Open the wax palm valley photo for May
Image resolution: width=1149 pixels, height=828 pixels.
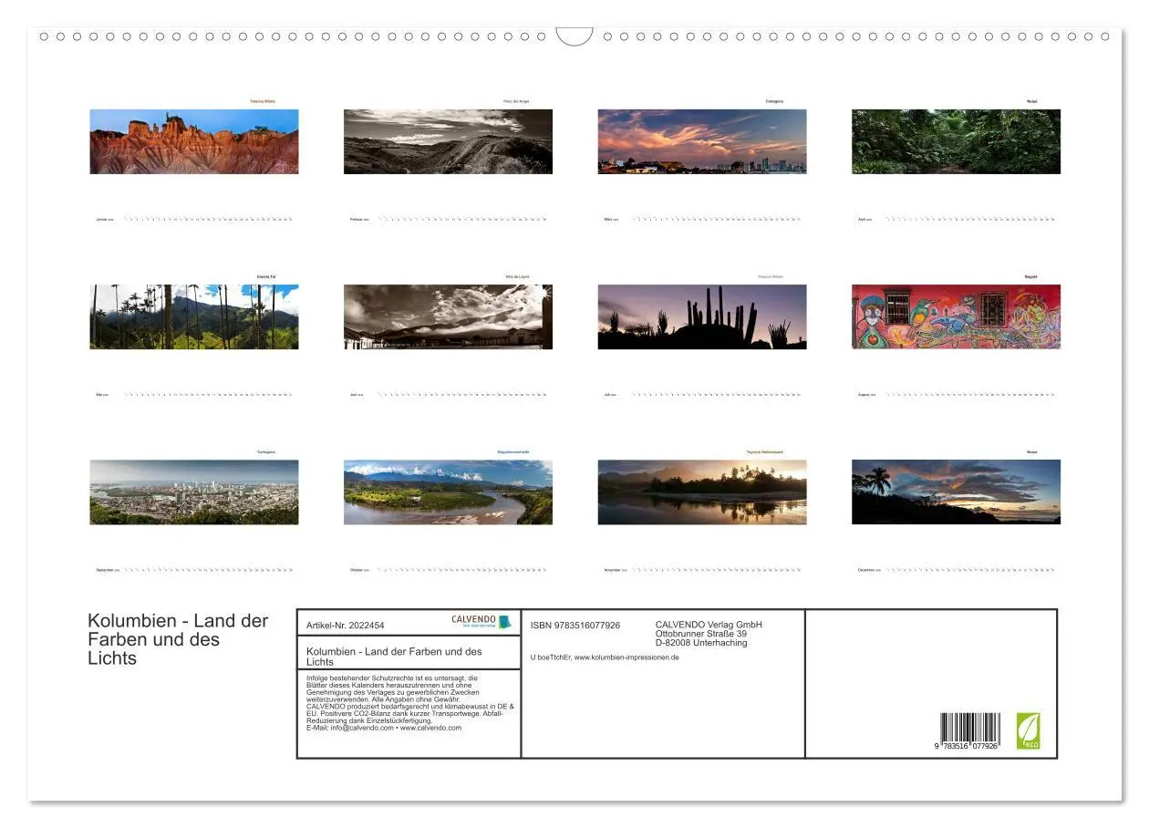click(x=194, y=316)
